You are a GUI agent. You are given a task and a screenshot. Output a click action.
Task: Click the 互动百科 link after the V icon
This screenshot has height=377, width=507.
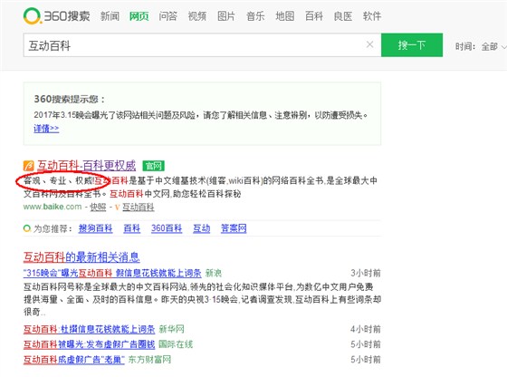point(138,208)
